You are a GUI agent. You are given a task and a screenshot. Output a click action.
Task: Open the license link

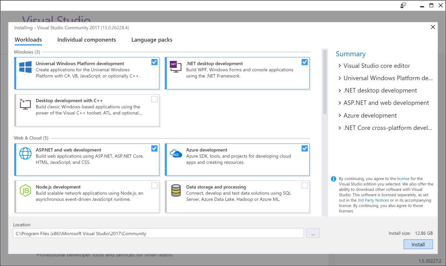pos(403,179)
